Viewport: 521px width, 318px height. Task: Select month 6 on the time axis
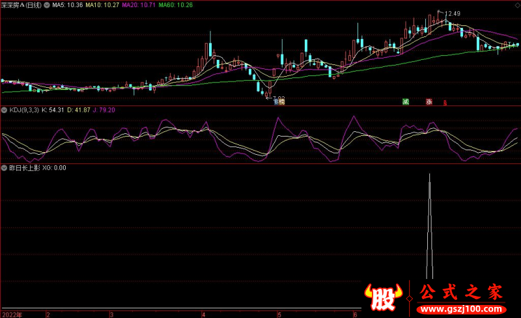coord(355,313)
